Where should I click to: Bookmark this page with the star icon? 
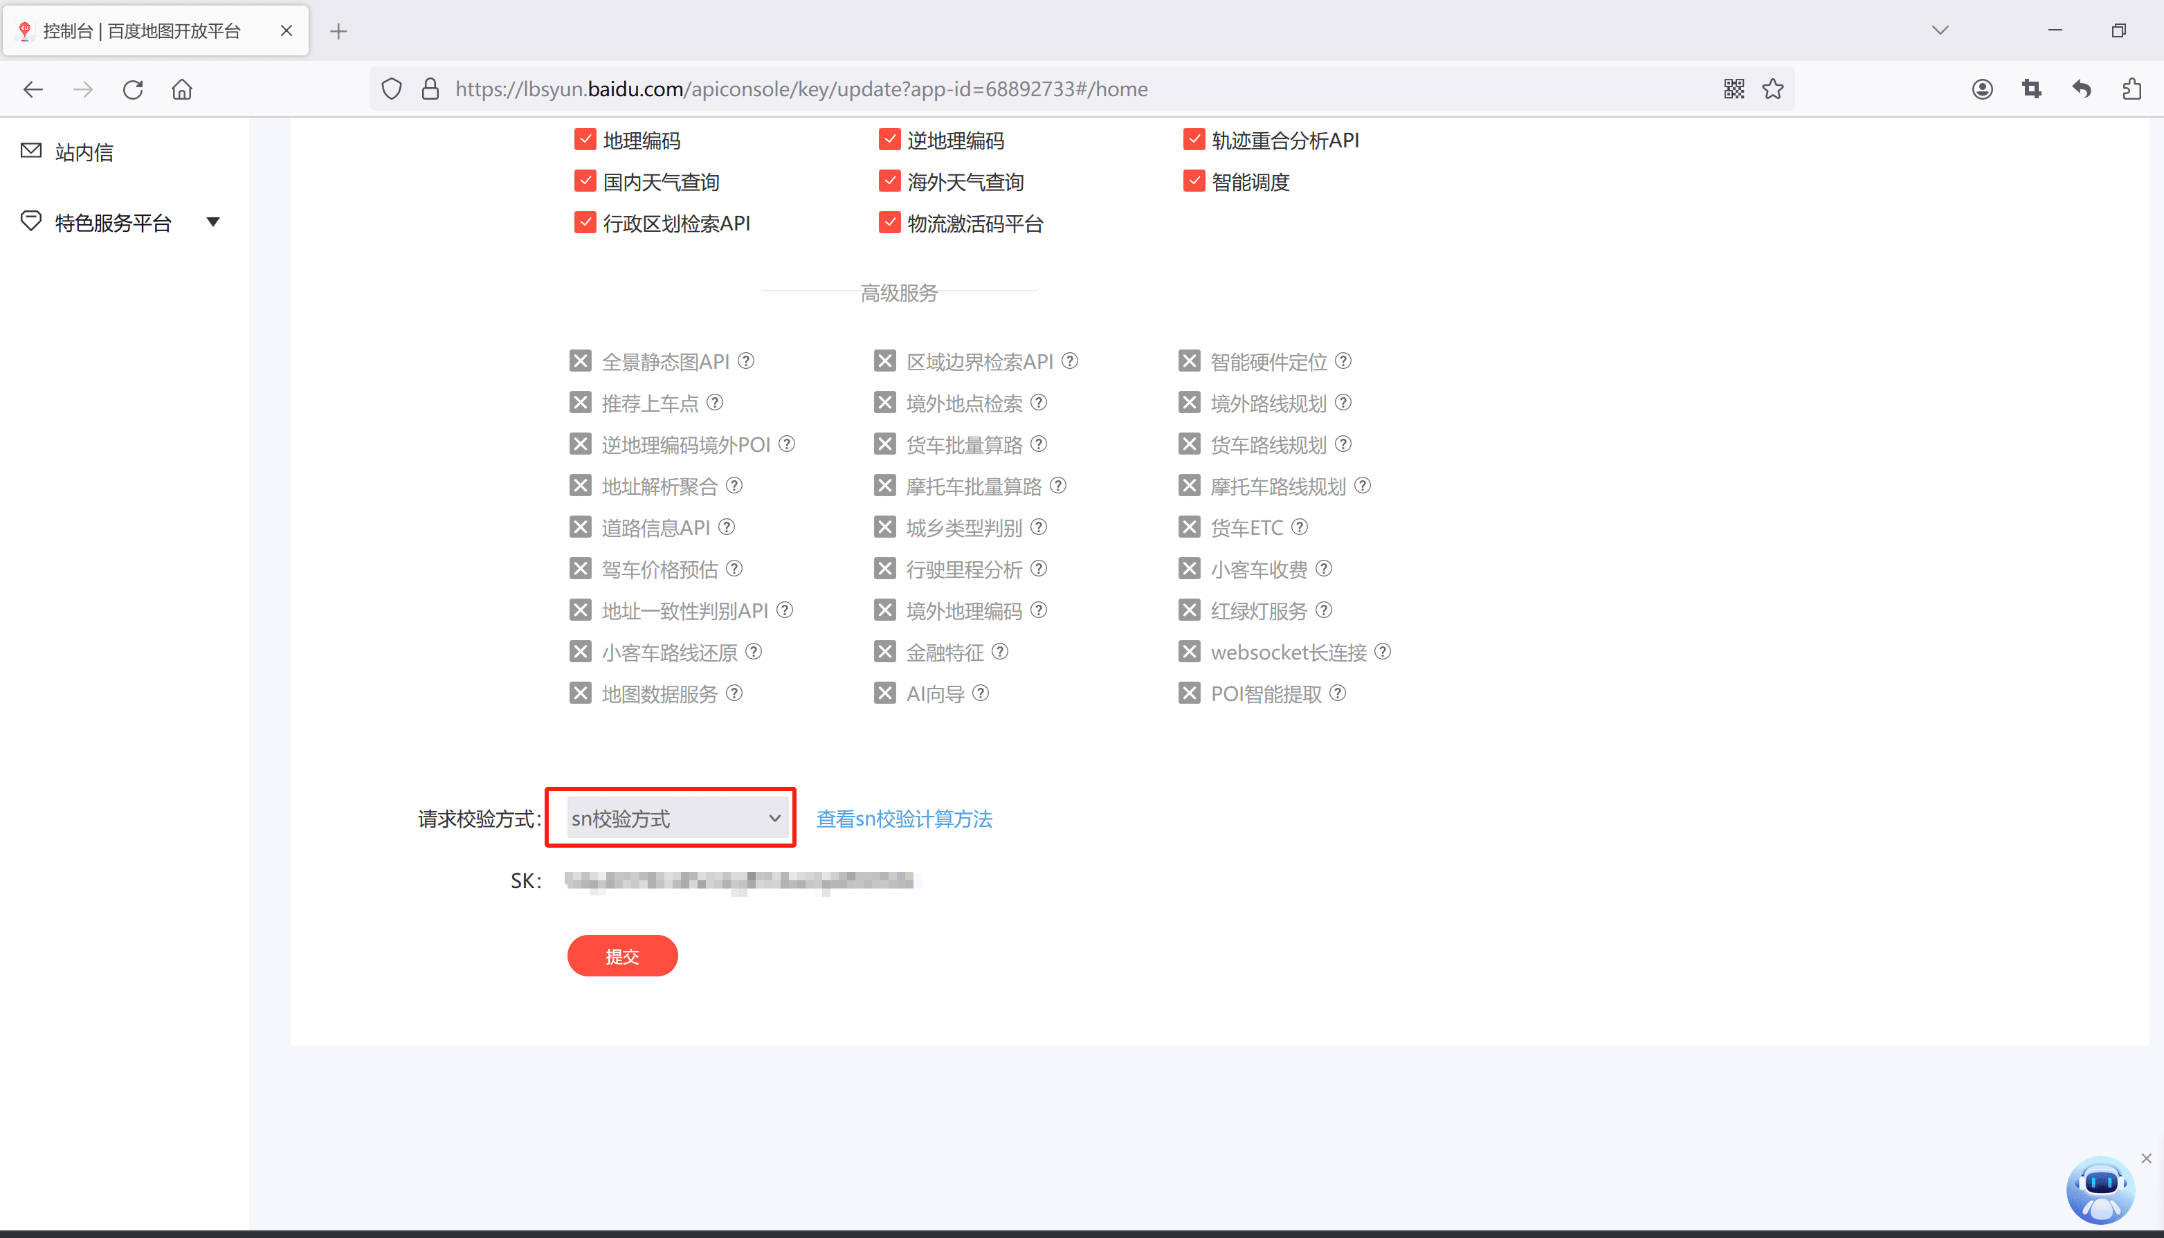(x=1773, y=89)
